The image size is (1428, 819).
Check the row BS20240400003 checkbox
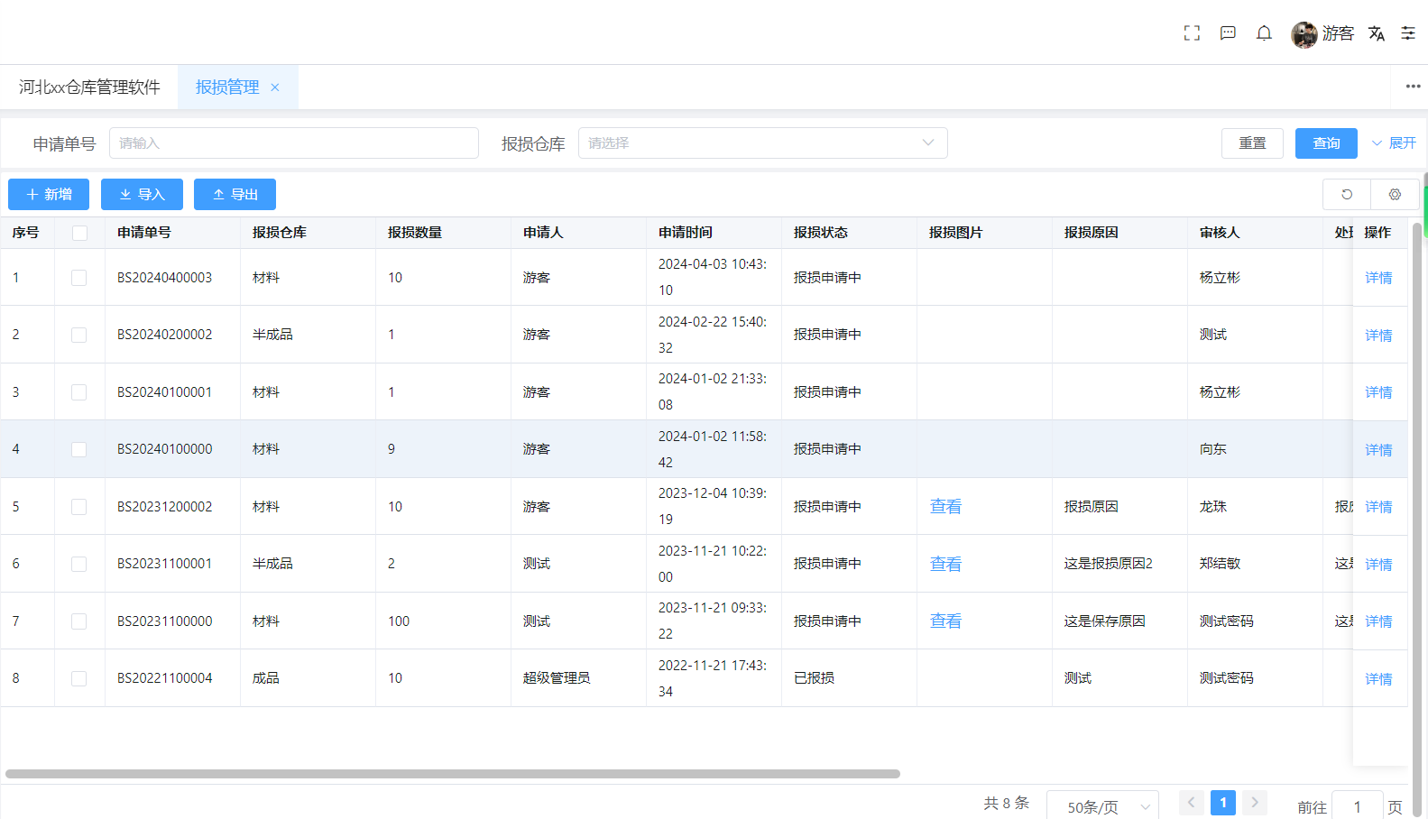[79, 278]
